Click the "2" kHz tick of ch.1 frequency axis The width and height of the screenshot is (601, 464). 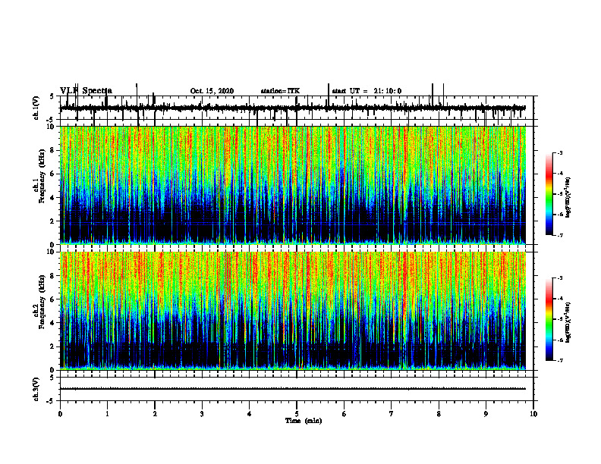(x=53, y=221)
